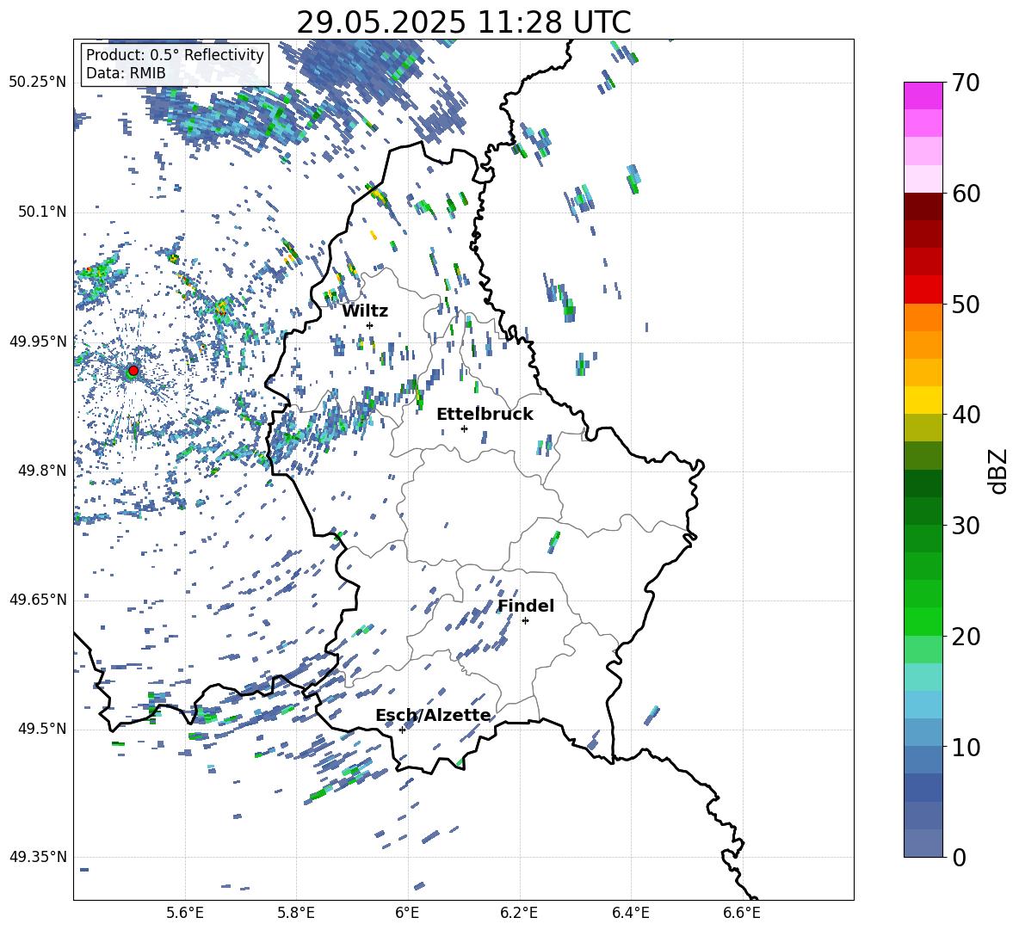Click the 20 tick on colorbar
The image size is (1019, 930).
pos(966,636)
